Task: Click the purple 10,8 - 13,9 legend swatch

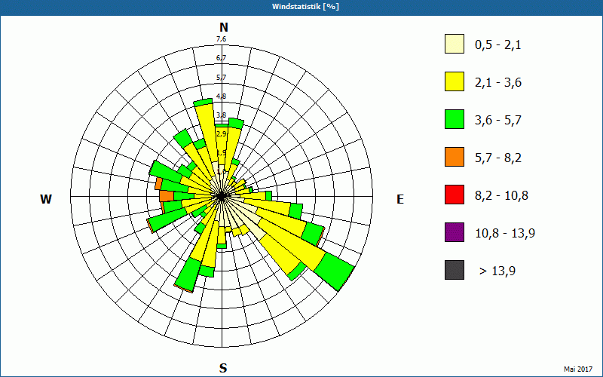Action: point(455,232)
